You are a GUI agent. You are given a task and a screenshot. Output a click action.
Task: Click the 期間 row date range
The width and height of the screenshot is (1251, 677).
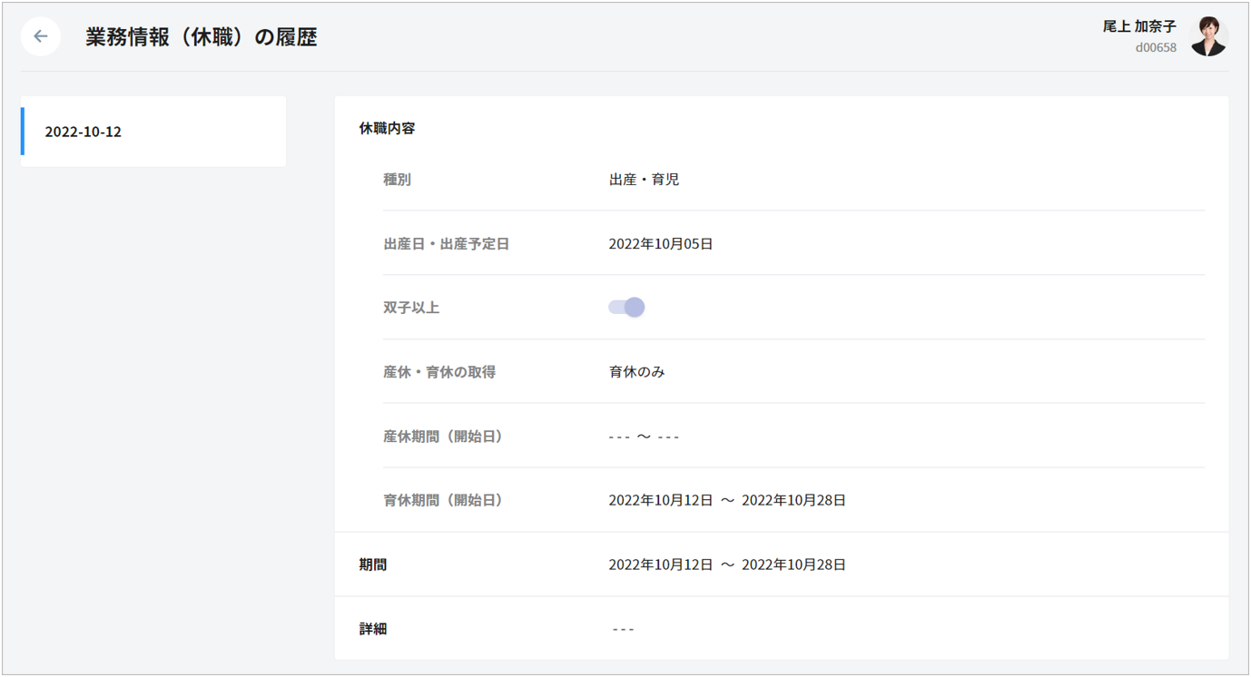pyautogui.click(x=727, y=564)
